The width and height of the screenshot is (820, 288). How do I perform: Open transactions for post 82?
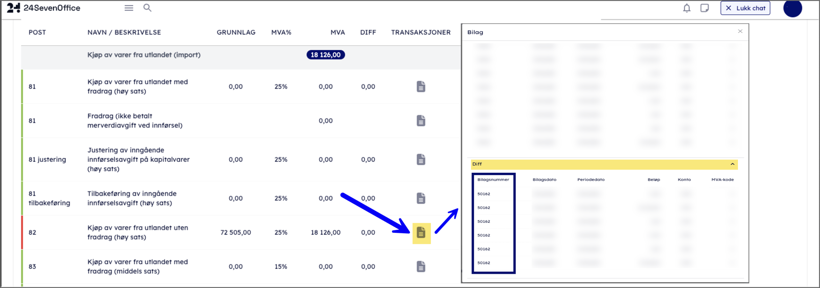click(421, 233)
